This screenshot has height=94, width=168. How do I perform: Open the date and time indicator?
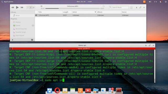(x=84, y=2)
